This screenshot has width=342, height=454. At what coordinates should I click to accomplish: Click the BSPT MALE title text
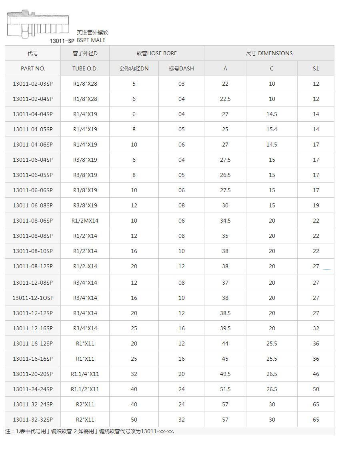pos(91,40)
